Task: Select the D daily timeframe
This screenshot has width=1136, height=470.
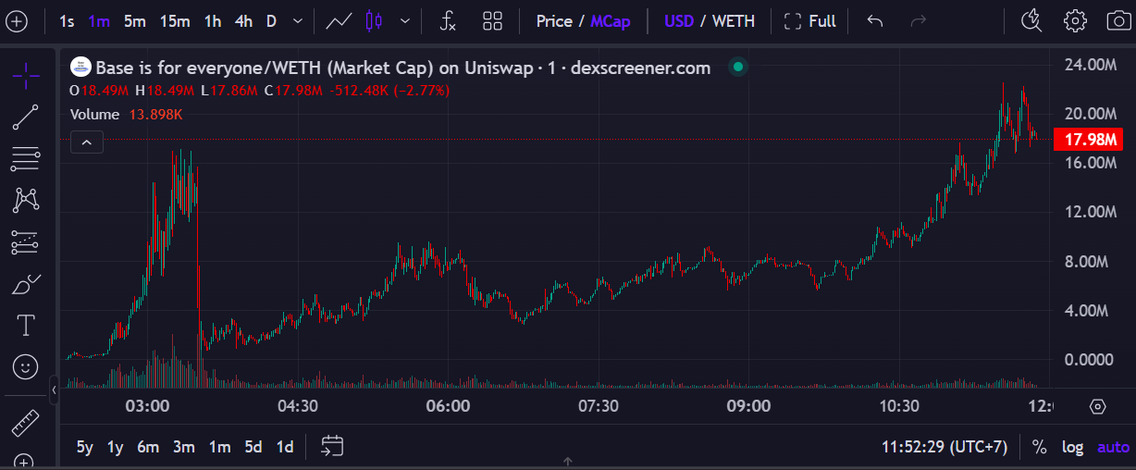Action: click(x=272, y=20)
